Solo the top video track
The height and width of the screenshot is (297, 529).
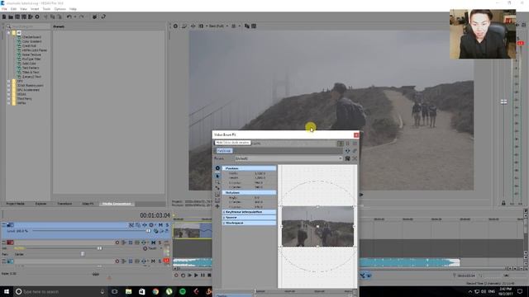coord(167,225)
